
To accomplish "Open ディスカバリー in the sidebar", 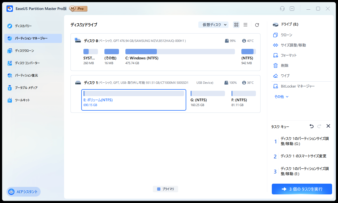I will [33, 26].
